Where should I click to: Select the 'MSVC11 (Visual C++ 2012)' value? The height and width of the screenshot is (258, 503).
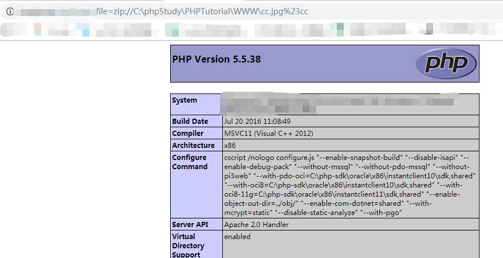(x=269, y=134)
